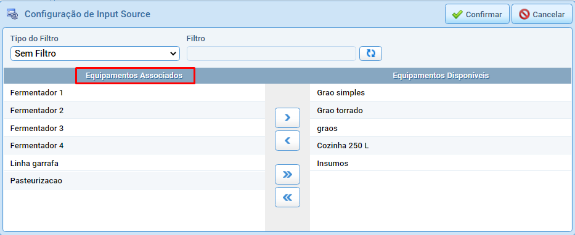Viewport: 575px width, 235px height.
Task: Click the Configuração de Input Source title icon
Action: [x=12, y=14]
